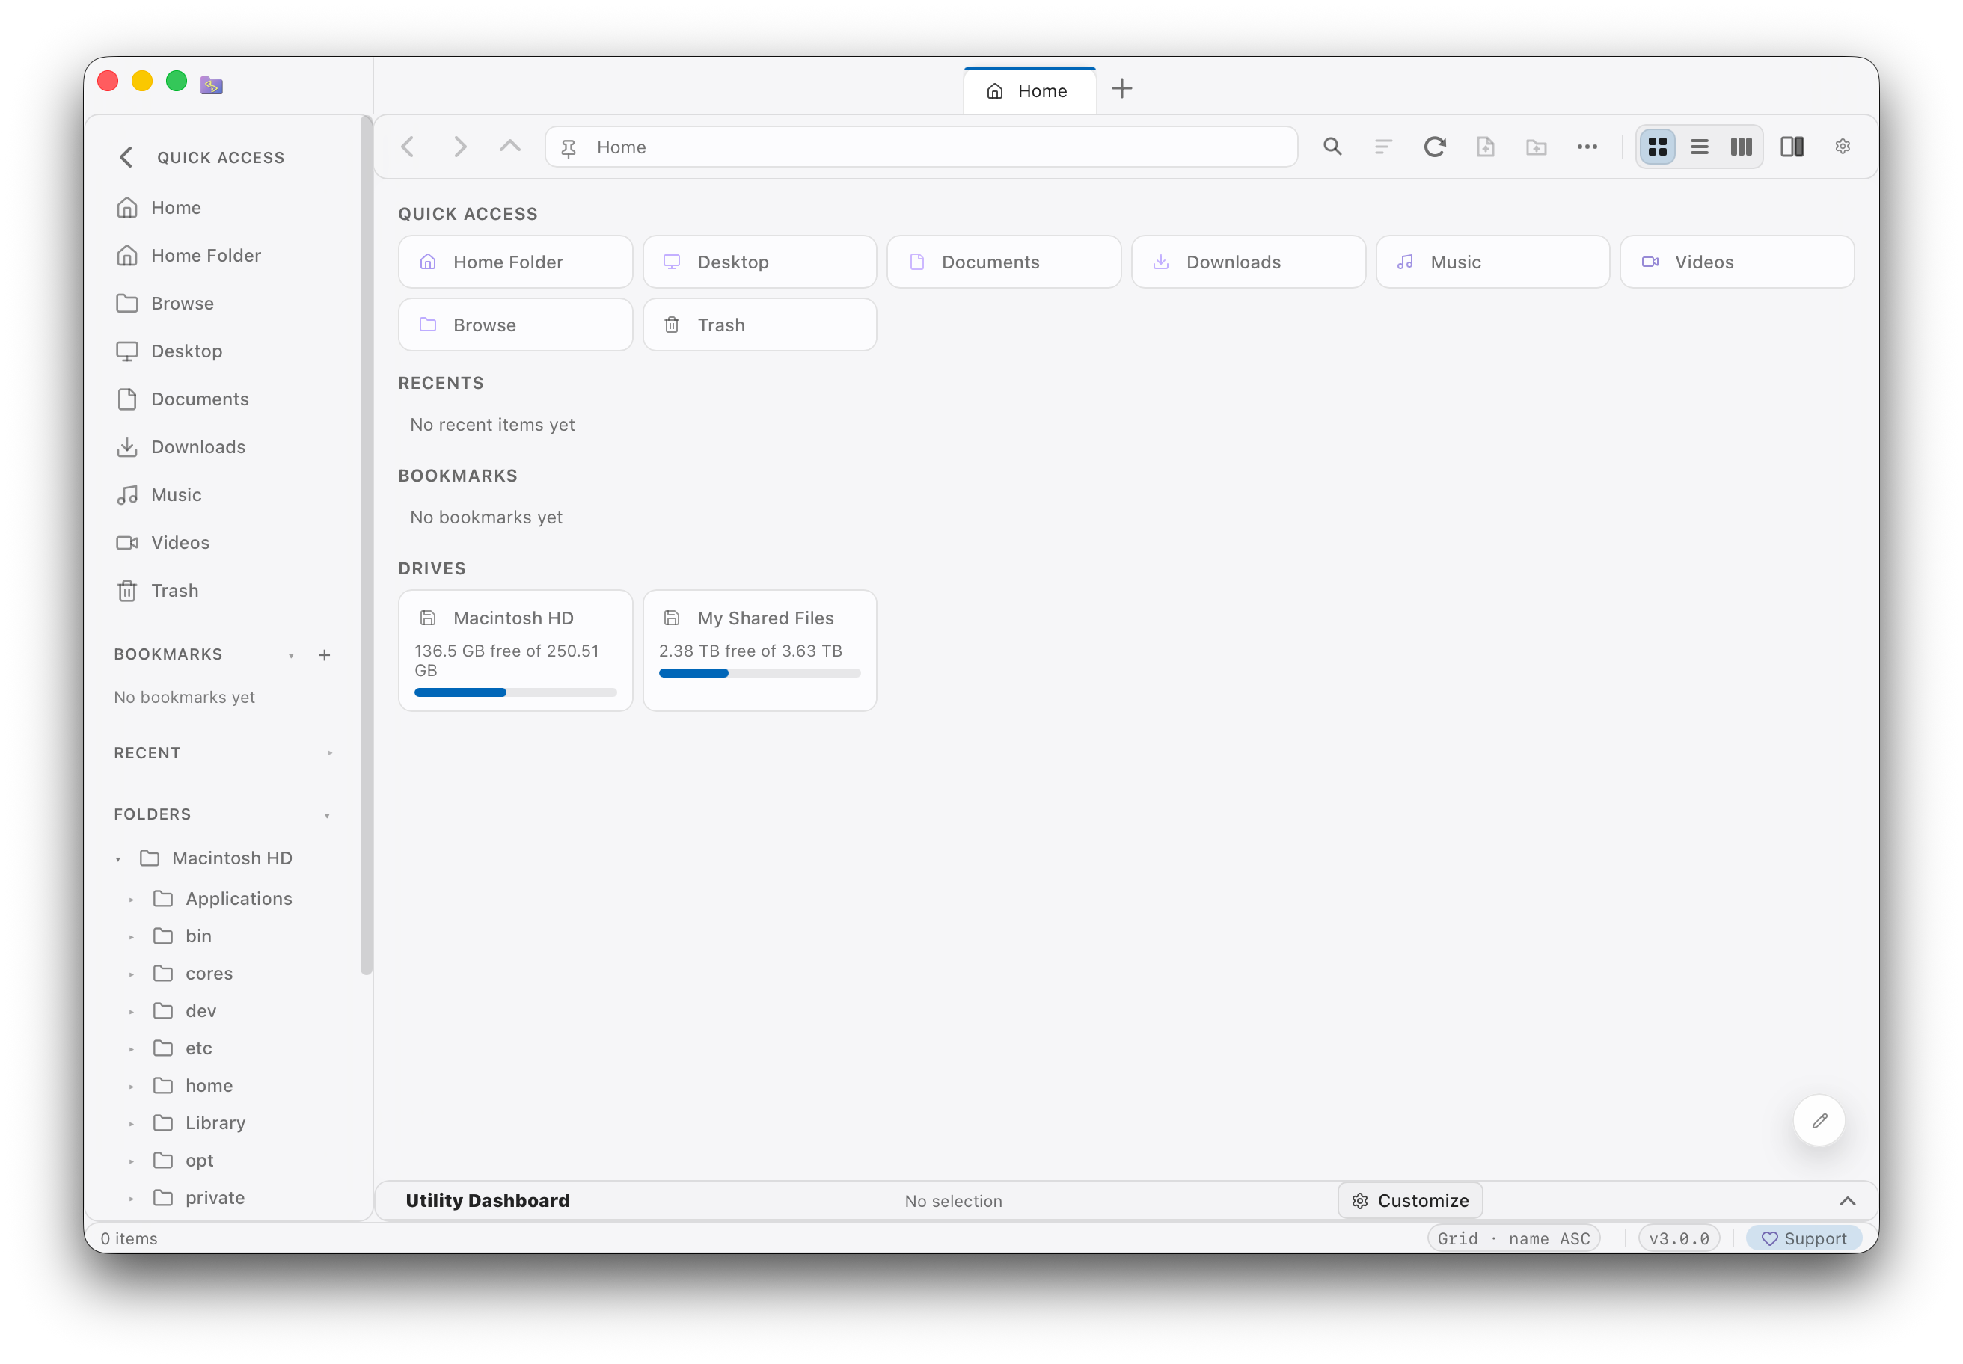The height and width of the screenshot is (1364, 1963).
Task: Switch to columns view layout
Action: pos(1742,147)
